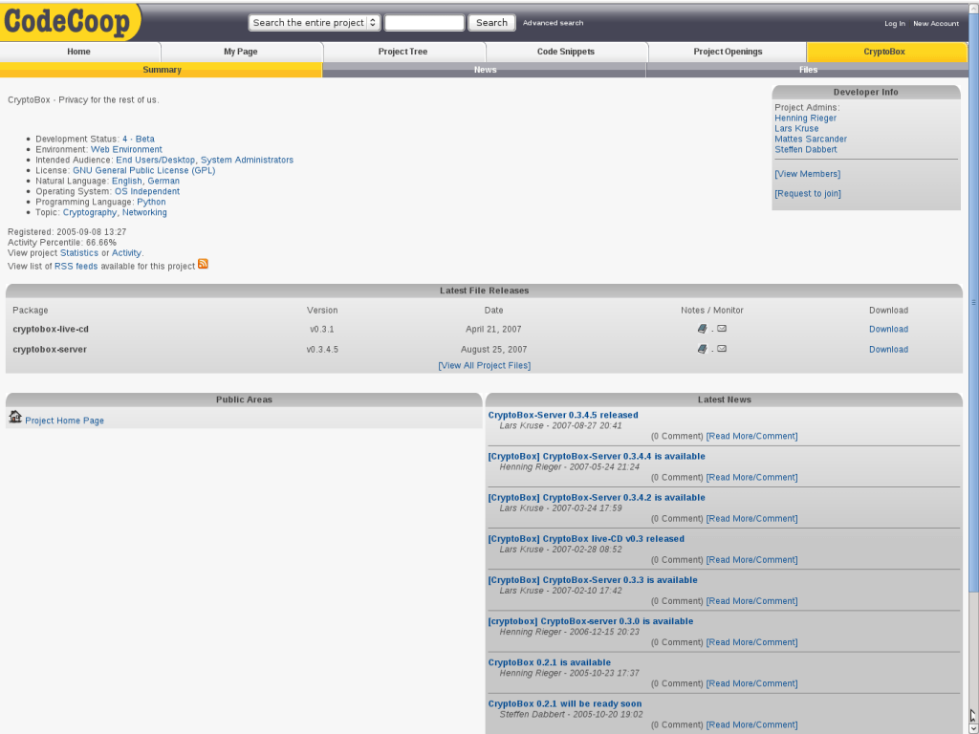Open release notes icon for cryptobox-server
This screenshot has width=979, height=734.
pyautogui.click(x=703, y=350)
